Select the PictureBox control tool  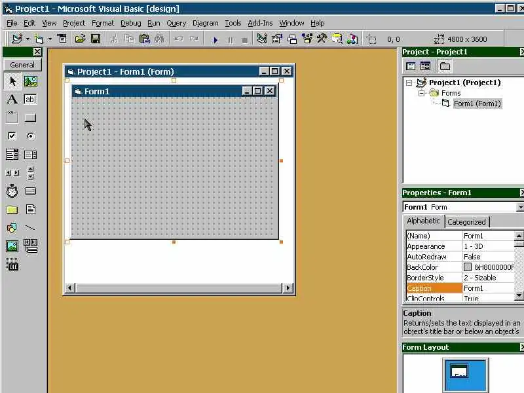(30, 81)
